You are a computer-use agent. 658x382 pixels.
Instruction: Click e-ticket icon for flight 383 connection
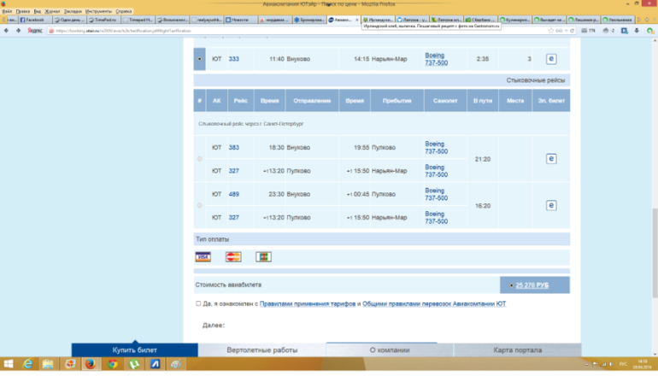click(550, 159)
